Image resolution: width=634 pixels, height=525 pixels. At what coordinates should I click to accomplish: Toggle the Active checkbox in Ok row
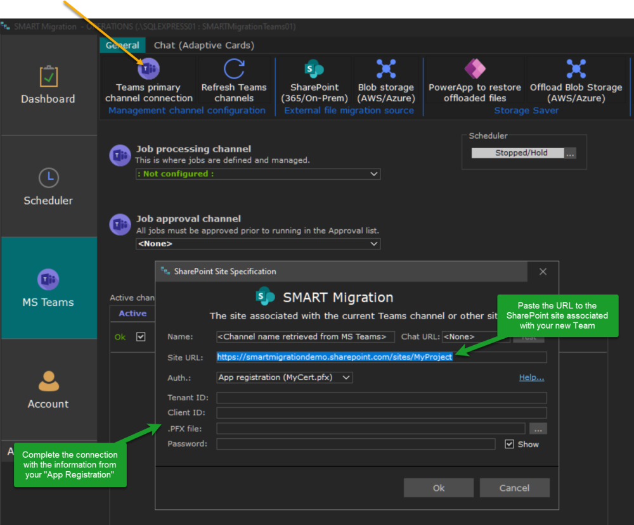pos(141,337)
